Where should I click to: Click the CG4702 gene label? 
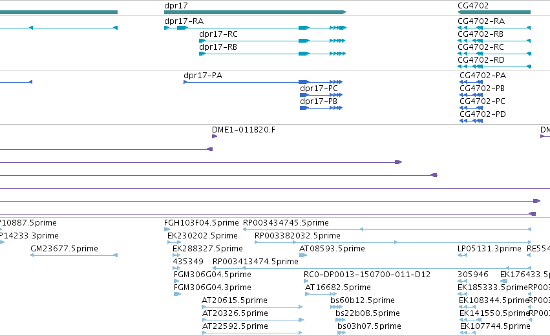coord(473,6)
